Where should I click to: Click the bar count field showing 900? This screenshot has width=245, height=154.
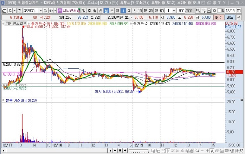(x=181, y=11)
